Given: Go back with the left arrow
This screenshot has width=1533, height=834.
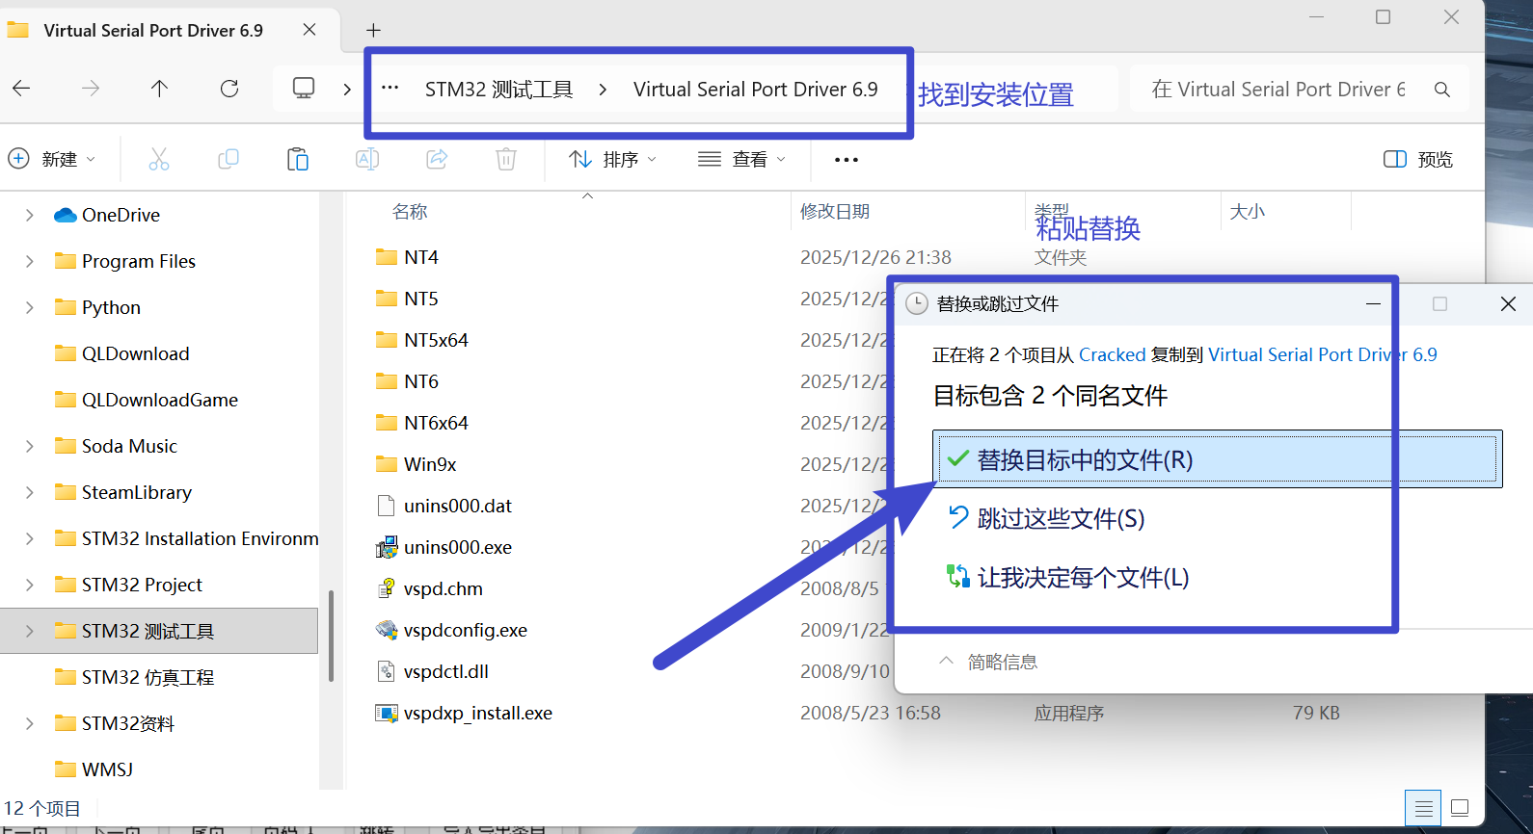Looking at the screenshot, I should click(21, 89).
